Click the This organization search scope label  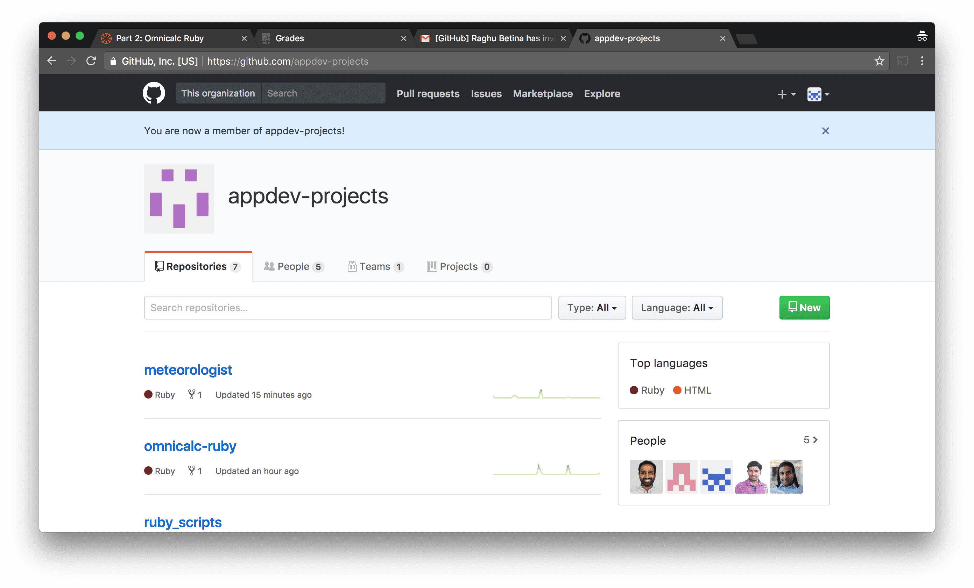(x=218, y=93)
